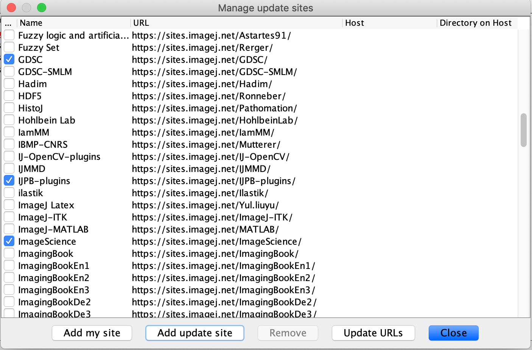Tick the ImagingBookDe2 checkbox

coord(9,302)
